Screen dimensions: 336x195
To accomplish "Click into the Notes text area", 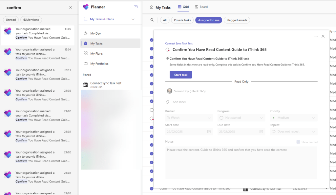I will (241, 162).
